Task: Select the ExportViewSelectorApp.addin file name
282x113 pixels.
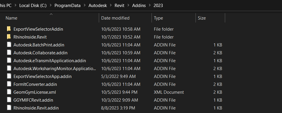Action: tap(43, 77)
